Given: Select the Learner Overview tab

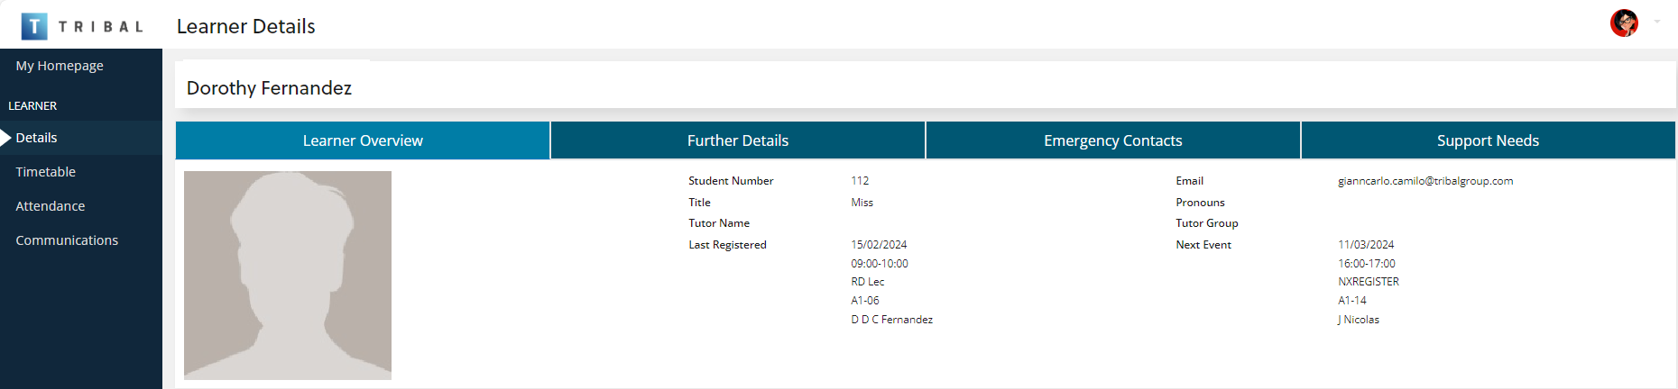Looking at the screenshot, I should pos(363,140).
